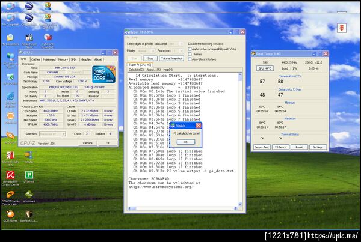Click the Stop button in Hyper PI
Screen dimensions: 361x242
coord(150,59)
